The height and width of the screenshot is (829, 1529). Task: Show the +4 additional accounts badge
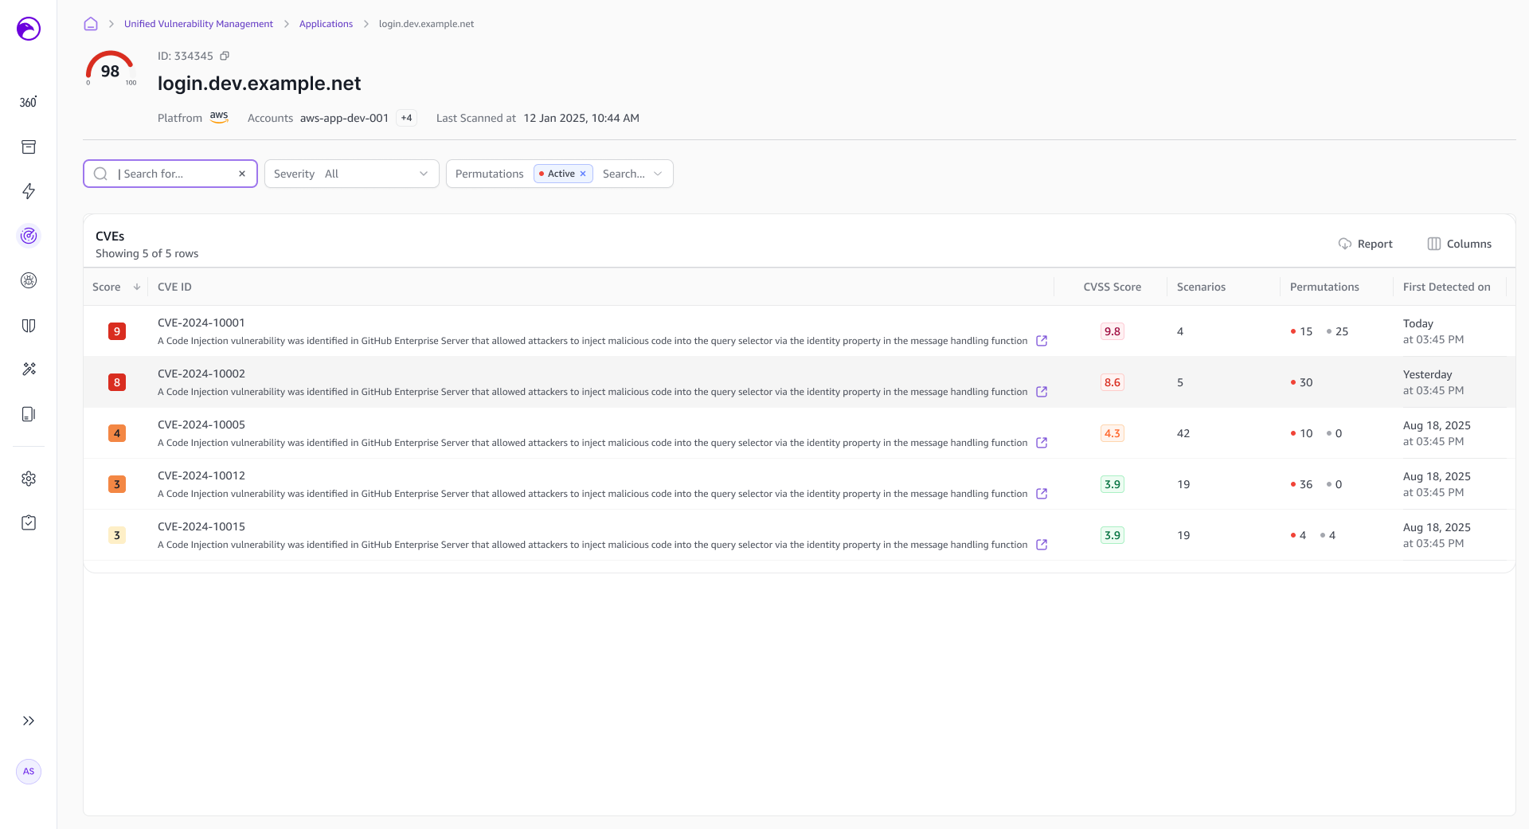[x=406, y=118]
